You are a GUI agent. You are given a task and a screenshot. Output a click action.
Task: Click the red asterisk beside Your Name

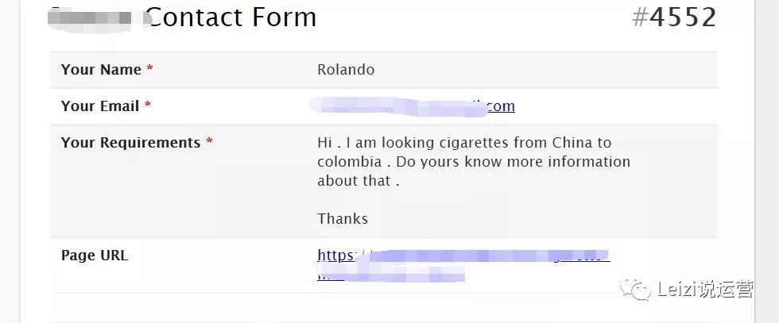(x=149, y=69)
